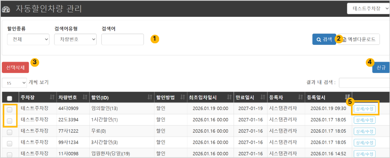The image size is (390, 158).
Task: Check the row for vehicle 77사1222
Action: click(9, 132)
